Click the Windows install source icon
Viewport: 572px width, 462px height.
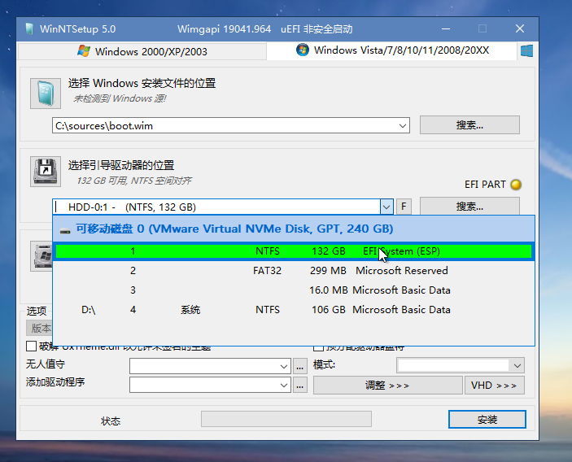(46, 94)
